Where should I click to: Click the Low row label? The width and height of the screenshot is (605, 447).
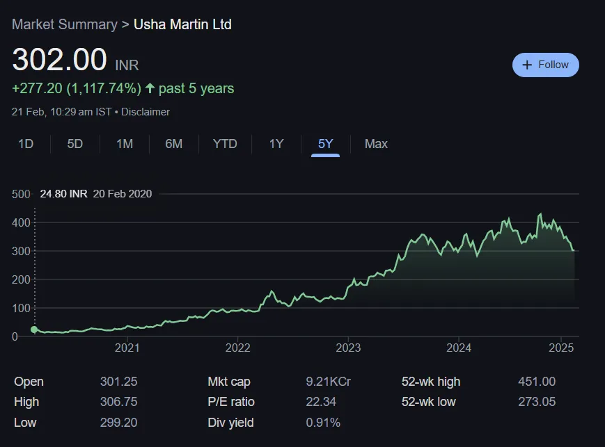point(25,423)
